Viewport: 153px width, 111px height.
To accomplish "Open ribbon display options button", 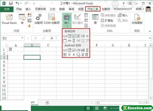I will pyautogui.click(x=130, y=4).
